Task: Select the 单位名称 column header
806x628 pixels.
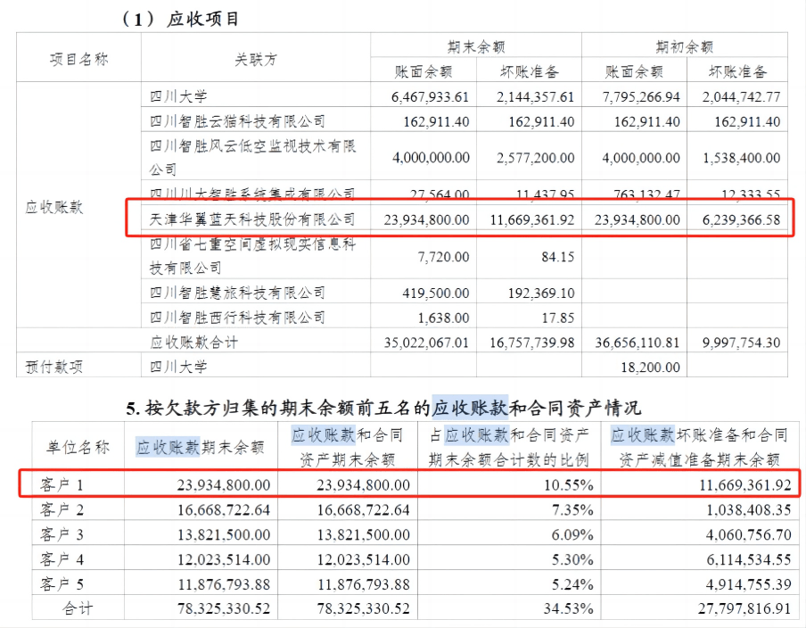Action: coord(78,447)
